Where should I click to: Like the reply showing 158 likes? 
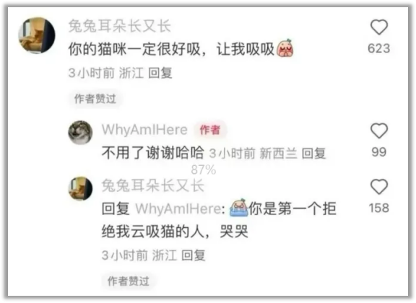[379, 187]
